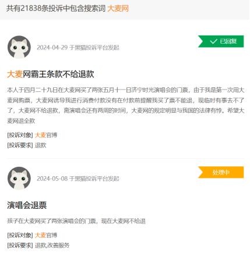Open complaint titled 演唱会退票
Screen dimensions: 250x253
tap(27, 205)
